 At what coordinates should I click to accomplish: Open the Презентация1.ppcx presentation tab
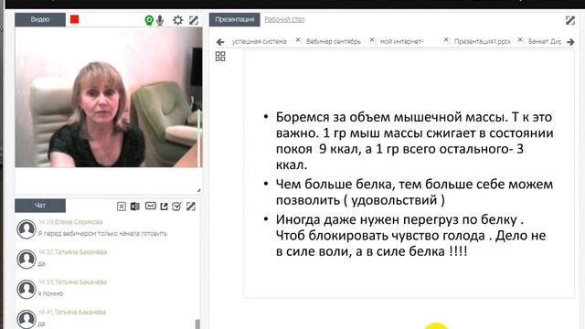[483, 41]
